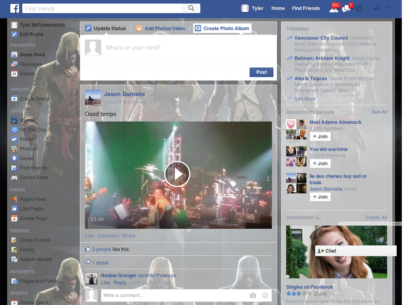
Task: Click Find Friends in top navigation
Action: 306,8
